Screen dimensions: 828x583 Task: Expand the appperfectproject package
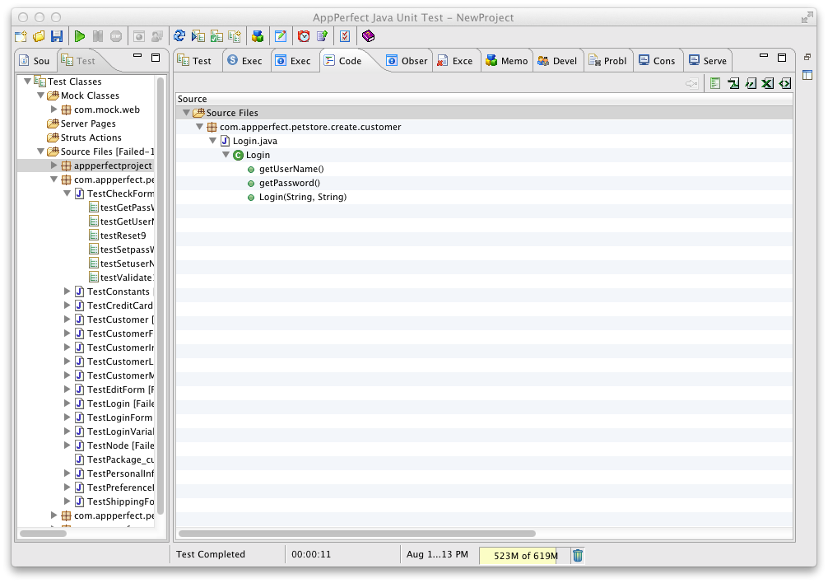point(53,166)
